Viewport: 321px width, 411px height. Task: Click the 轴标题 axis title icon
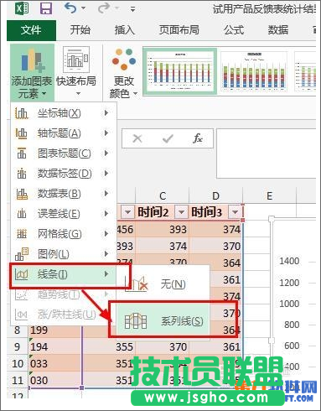click(x=21, y=133)
